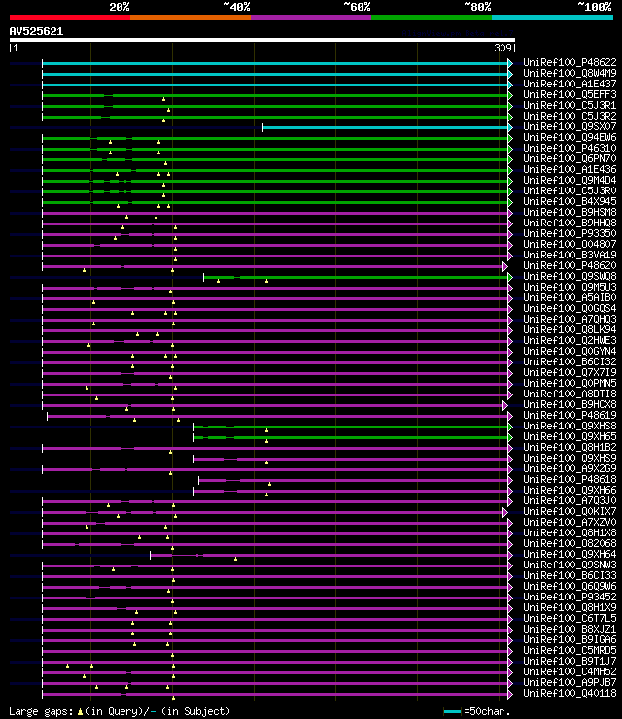Open the UniRef100_Q8W4M9 hit label
This screenshot has height=719, width=622.
click(x=570, y=74)
